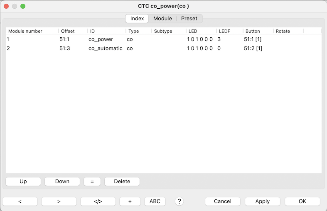Go to previous item with < button
This screenshot has width=327, height=211.
pyautogui.click(x=20, y=201)
